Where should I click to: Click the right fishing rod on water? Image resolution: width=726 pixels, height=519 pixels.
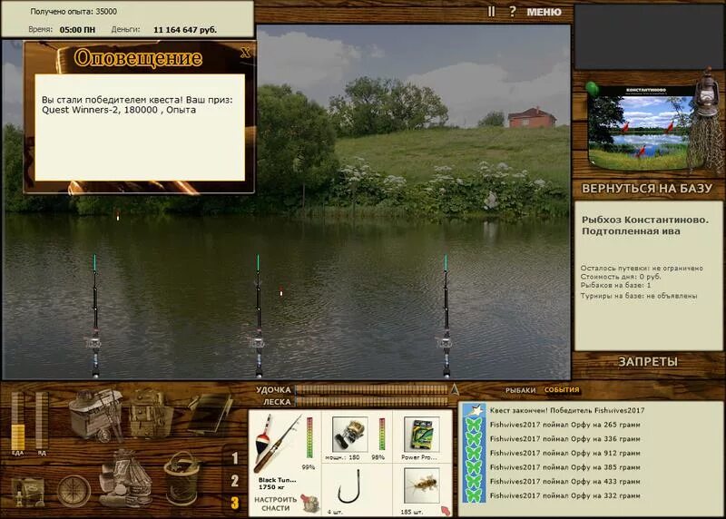446,317
